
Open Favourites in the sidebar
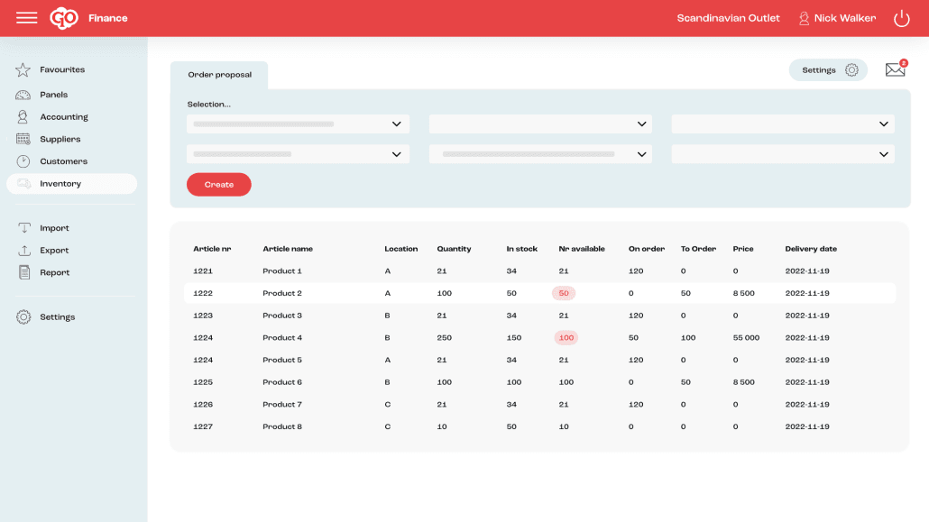point(62,70)
